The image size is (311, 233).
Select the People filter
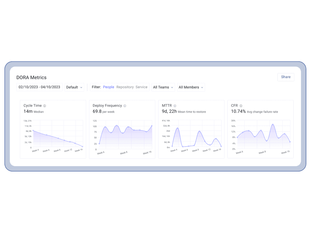click(x=108, y=87)
